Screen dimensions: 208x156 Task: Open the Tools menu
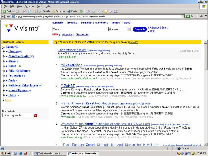point(40,6)
